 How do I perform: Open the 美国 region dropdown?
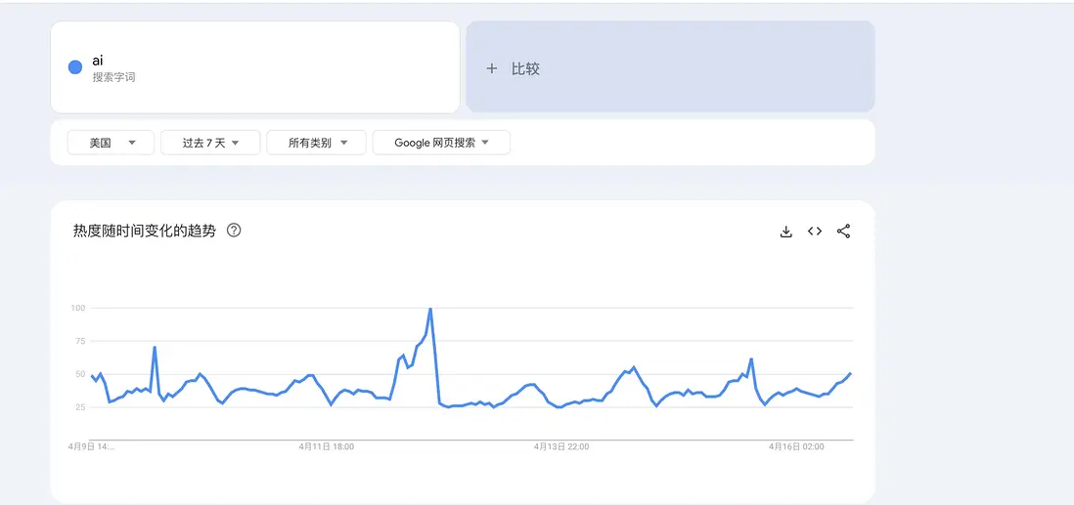click(x=109, y=143)
